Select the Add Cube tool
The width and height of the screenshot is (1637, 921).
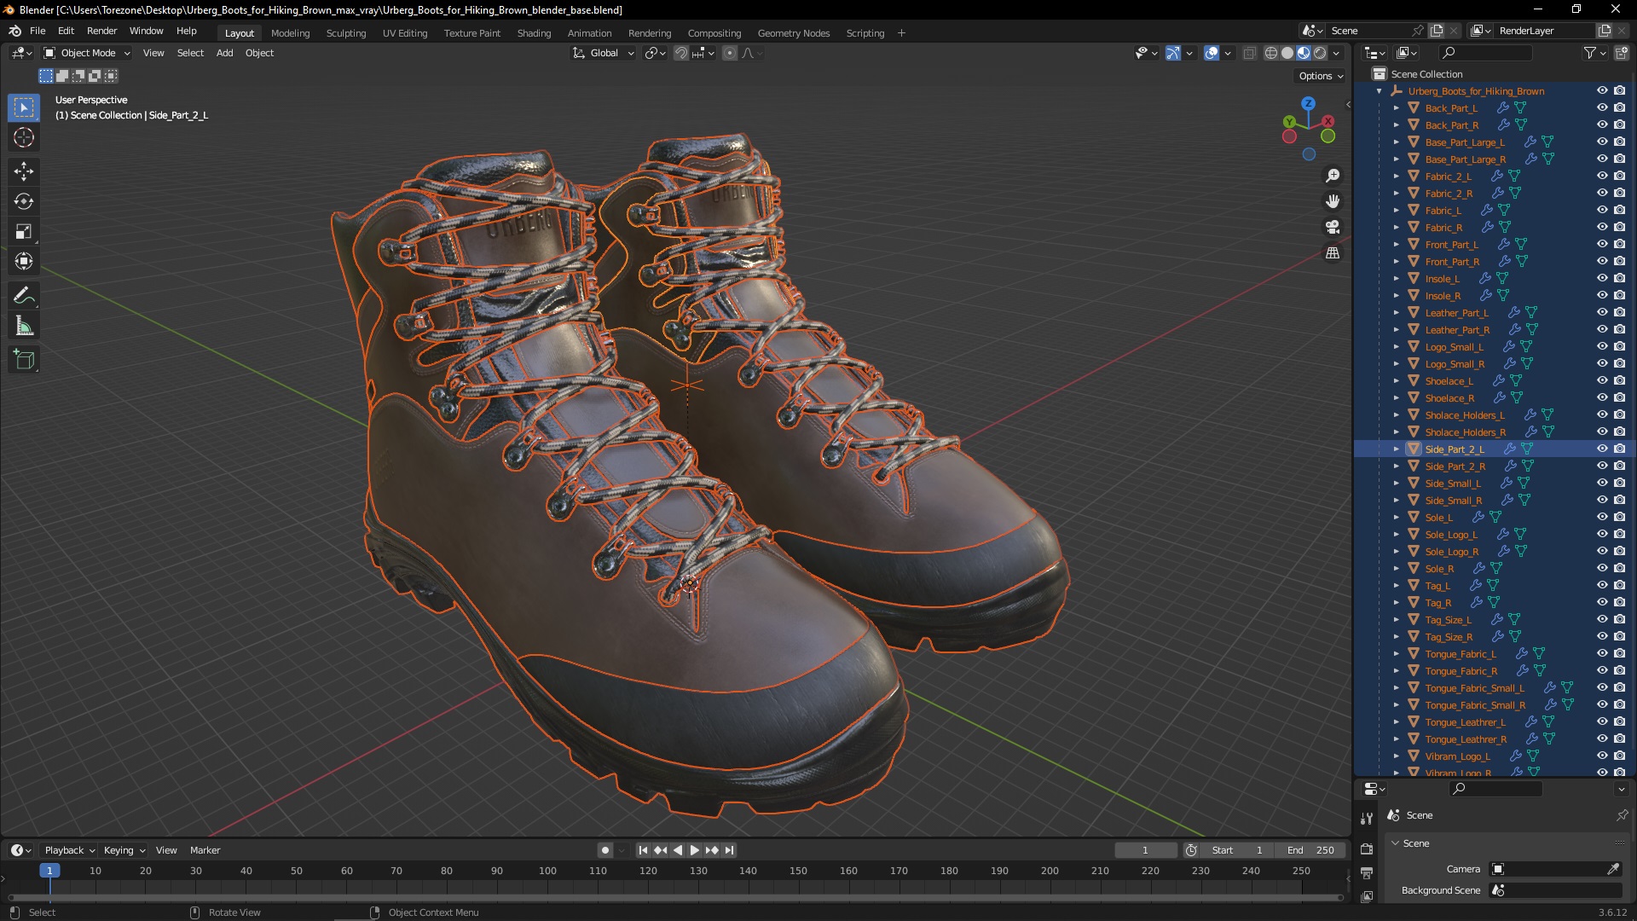24,360
